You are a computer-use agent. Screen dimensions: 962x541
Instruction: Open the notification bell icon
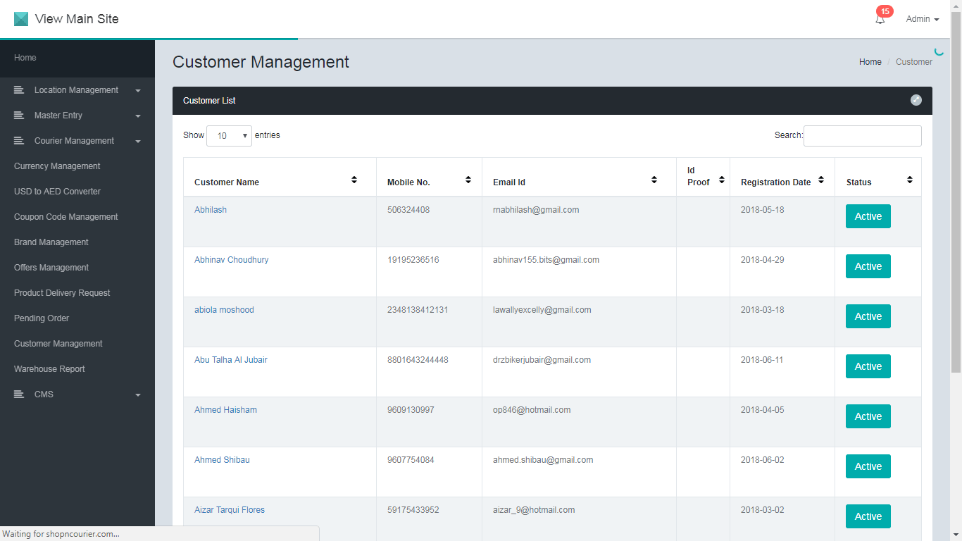click(x=880, y=20)
